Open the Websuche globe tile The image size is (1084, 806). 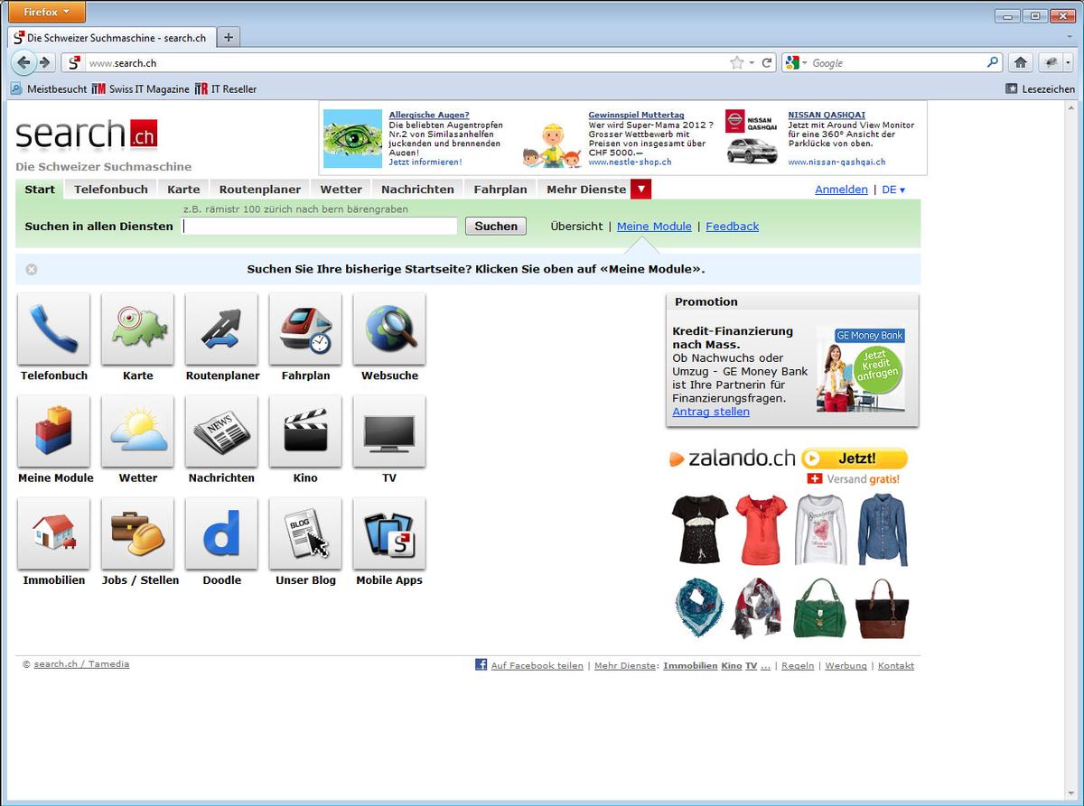click(389, 329)
